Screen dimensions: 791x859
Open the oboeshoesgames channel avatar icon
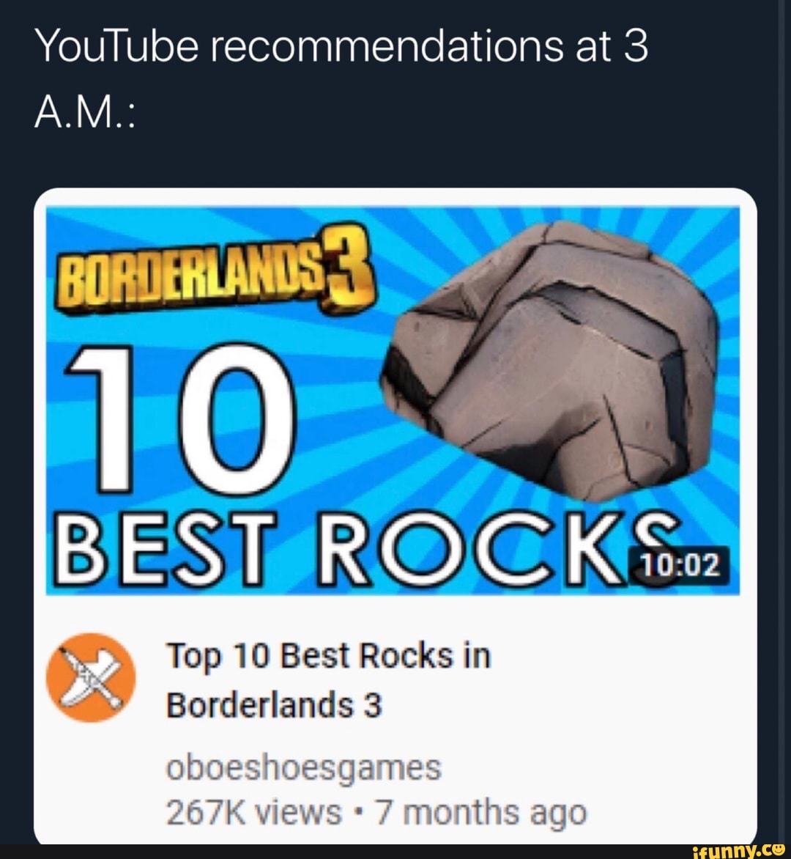coord(91,678)
